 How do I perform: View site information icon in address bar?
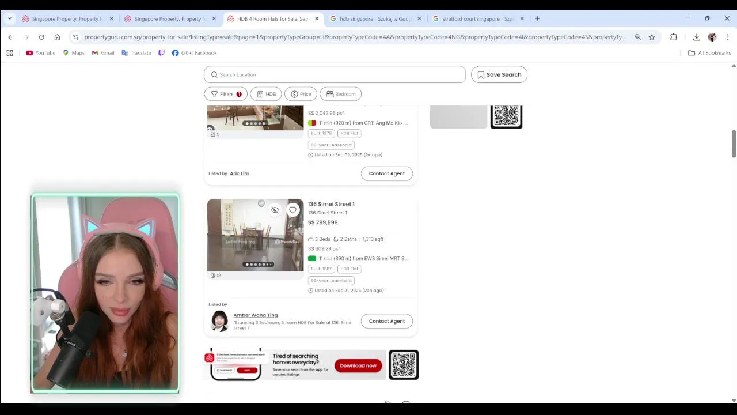(x=75, y=37)
